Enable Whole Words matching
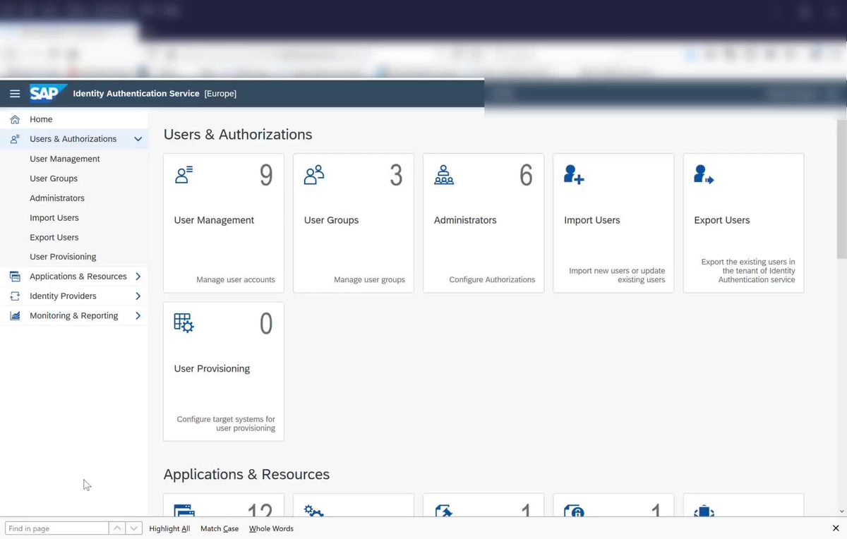Image resolution: width=847 pixels, height=539 pixels. click(x=271, y=528)
